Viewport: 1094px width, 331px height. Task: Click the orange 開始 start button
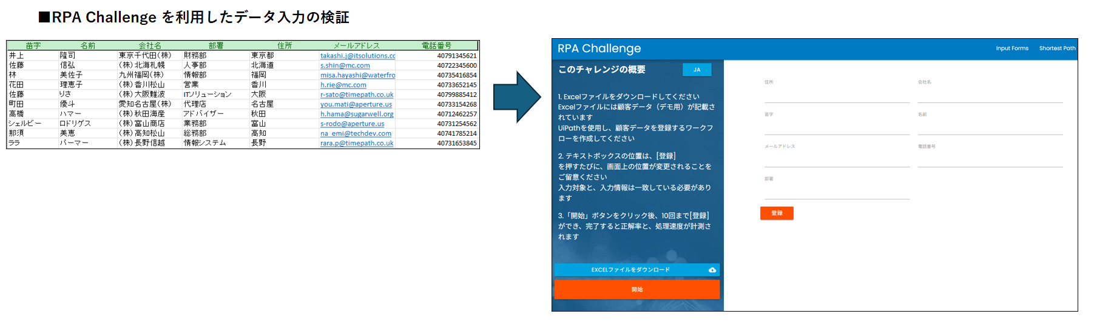[636, 289]
